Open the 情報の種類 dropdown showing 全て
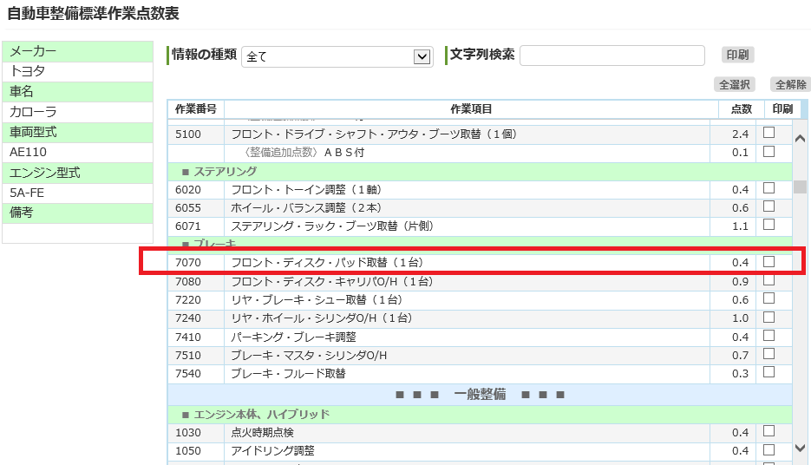The height and width of the screenshot is (465, 811). click(x=337, y=56)
